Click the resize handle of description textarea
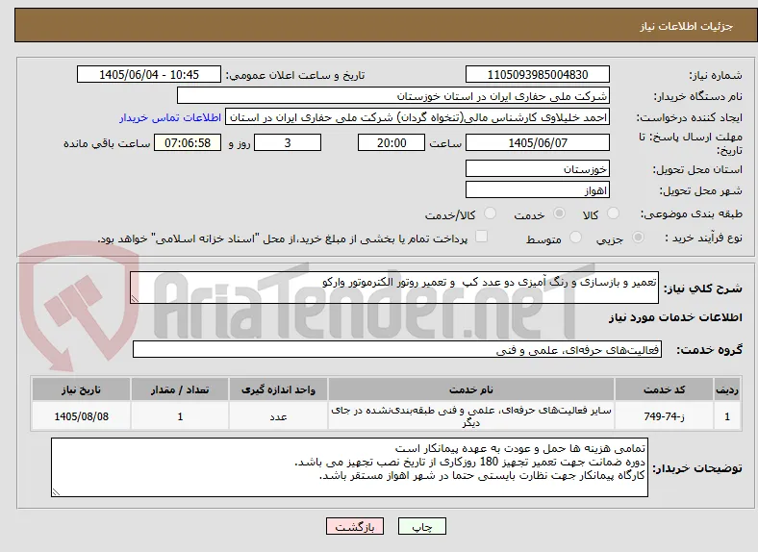 tap(135, 299)
